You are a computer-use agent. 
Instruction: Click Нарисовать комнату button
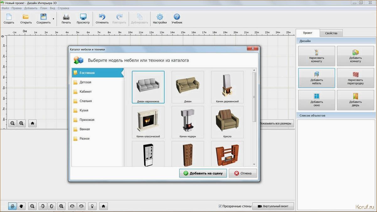coord(316,56)
